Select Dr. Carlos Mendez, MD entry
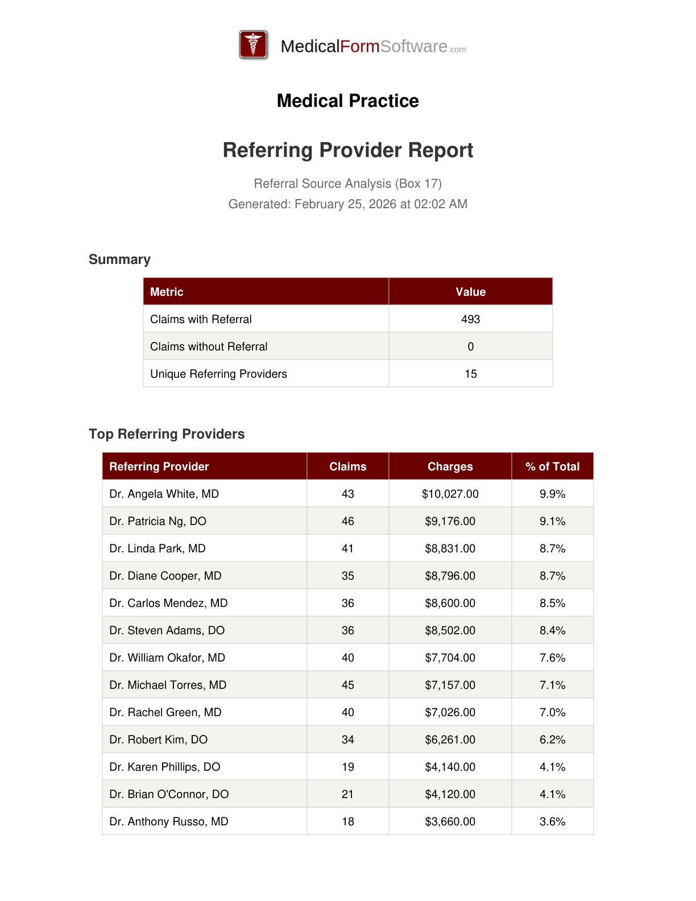The image size is (696, 901). 168,603
